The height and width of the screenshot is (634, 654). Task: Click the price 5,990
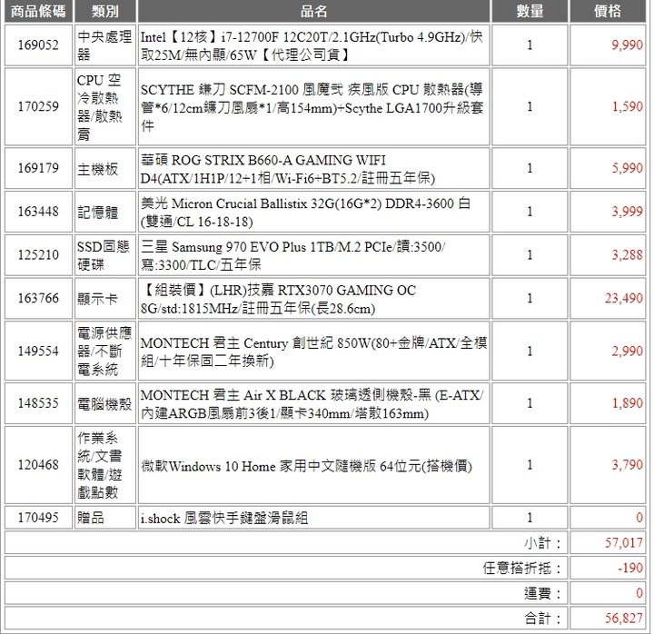pos(628,168)
